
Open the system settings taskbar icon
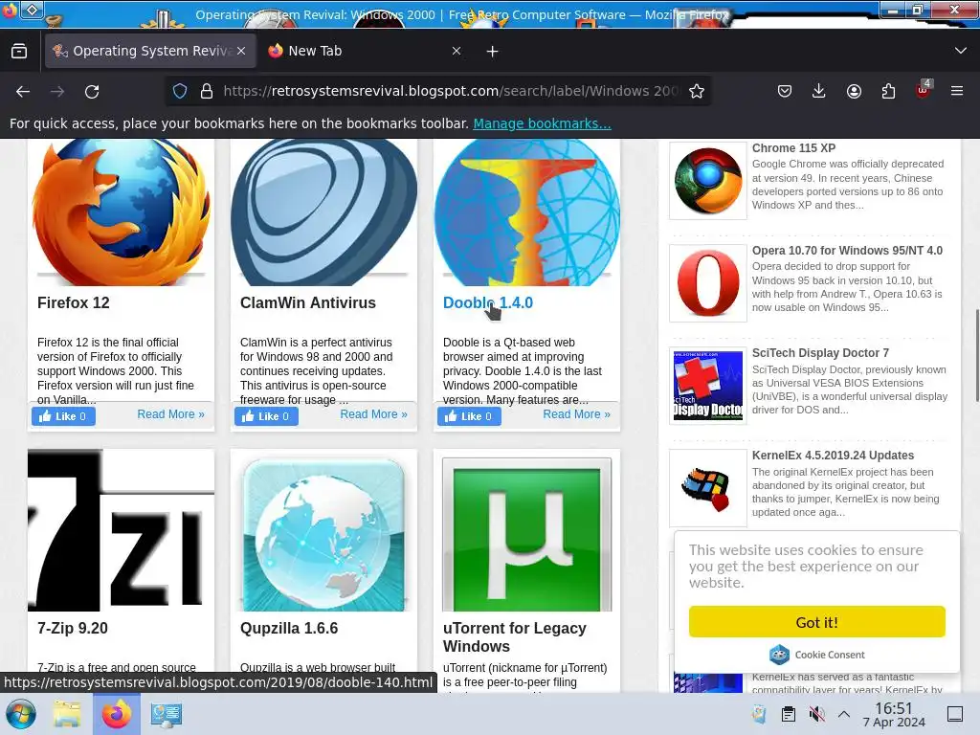[x=167, y=714]
